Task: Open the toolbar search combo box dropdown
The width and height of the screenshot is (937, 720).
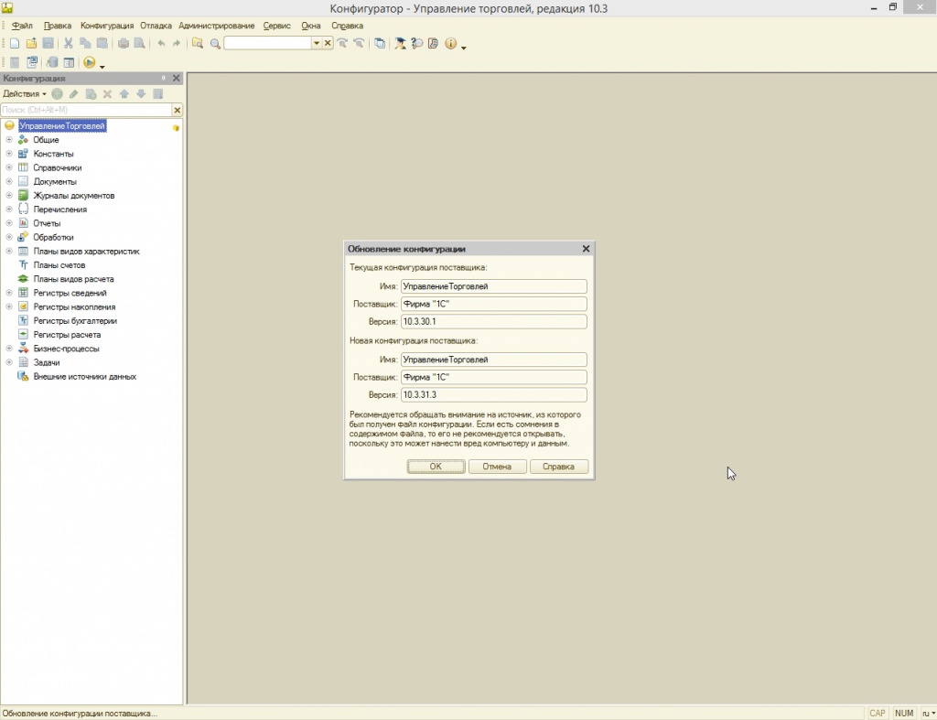Action: pos(317,44)
